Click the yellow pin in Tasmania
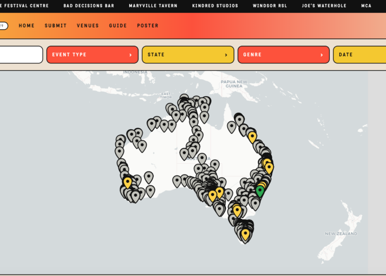Image resolution: width=386 pixels, height=276 pixels. pyautogui.click(x=245, y=234)
